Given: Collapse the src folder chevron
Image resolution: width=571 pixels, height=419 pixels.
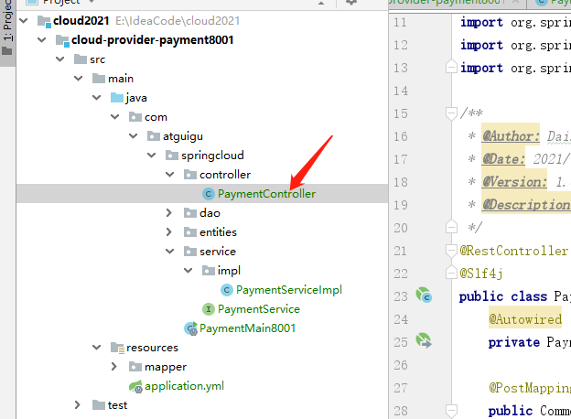Looking at the screenshot, I should [60, 59].
